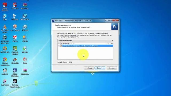Click the '< Назад' back button
171x96 pixels.
tap(89, 68)
